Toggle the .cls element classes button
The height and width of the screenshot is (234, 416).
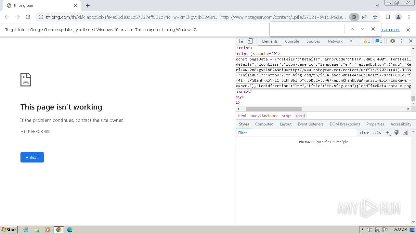(377, 133)
